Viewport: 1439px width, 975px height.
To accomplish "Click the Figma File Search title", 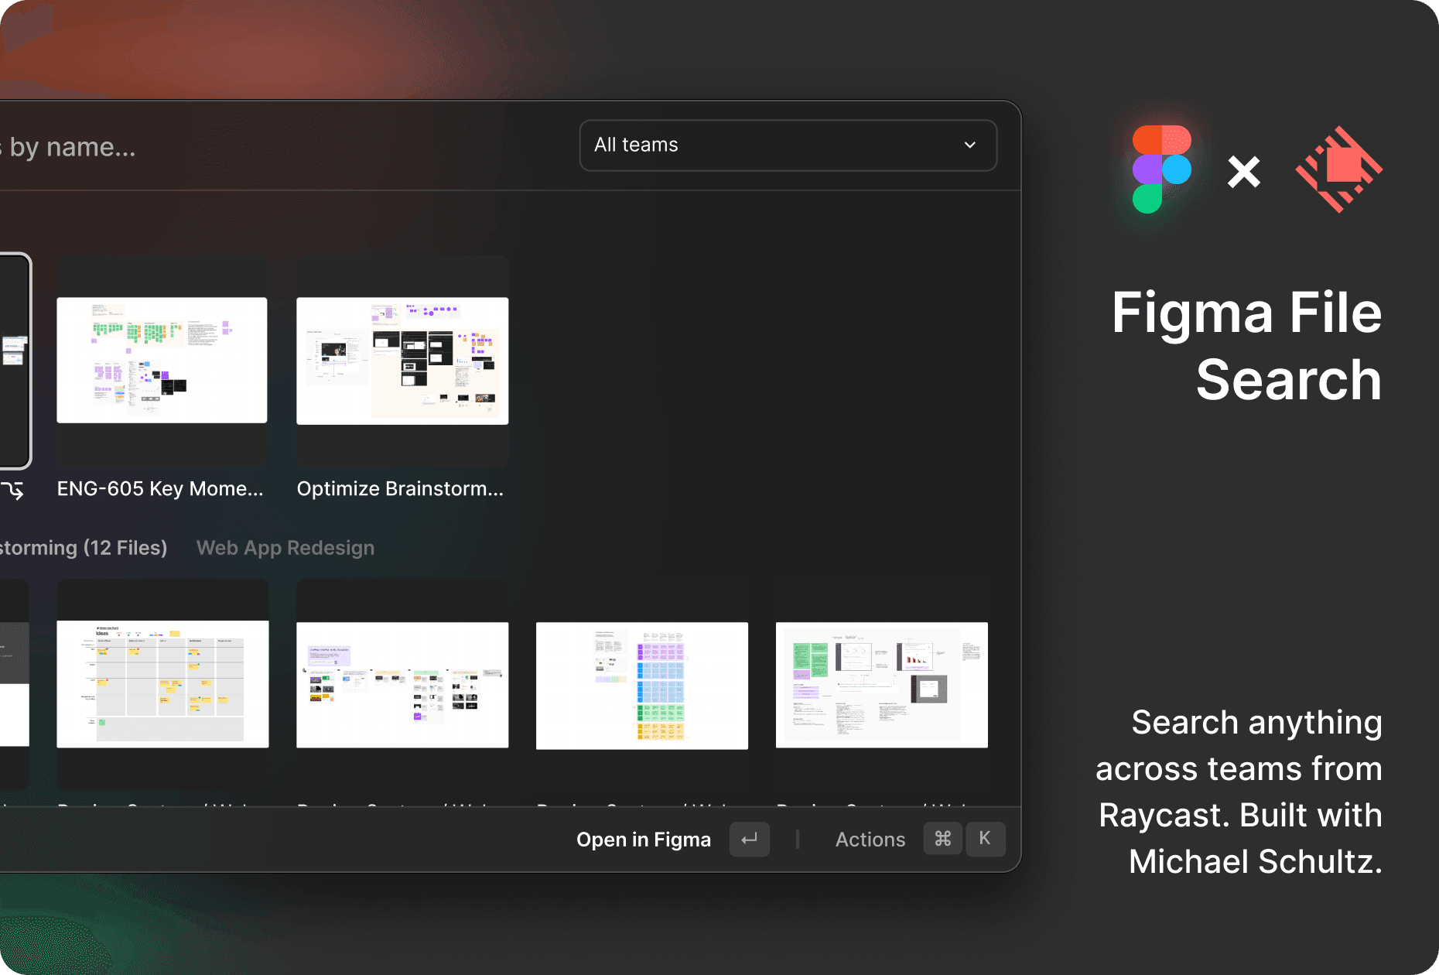I will 1246,346.
